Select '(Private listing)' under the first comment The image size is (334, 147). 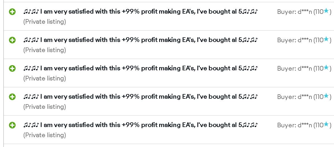(x=44, y=22)
